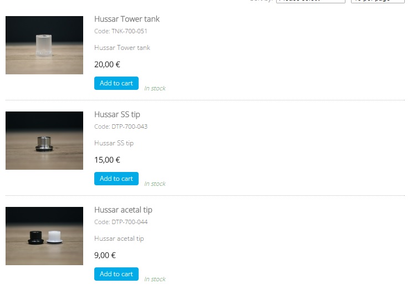
Task: Open the Hussar SS tip title link
Action: [x=117, y=114]
